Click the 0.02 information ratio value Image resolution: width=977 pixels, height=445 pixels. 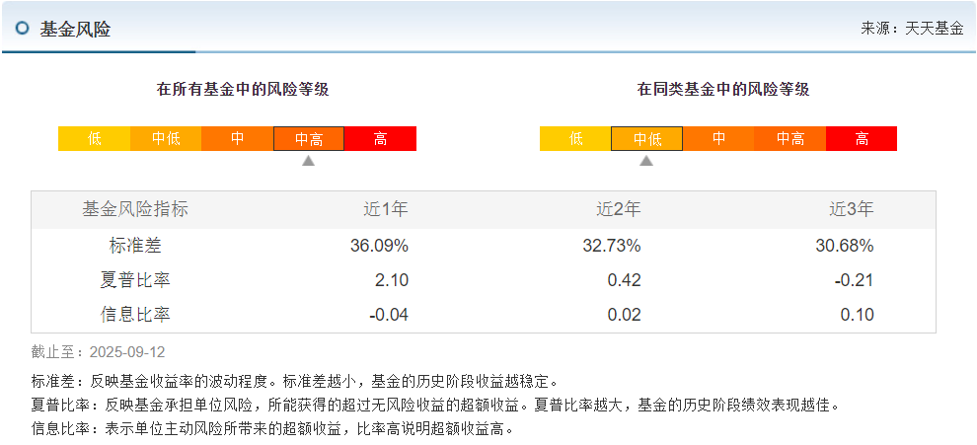pyautogui.click(x=625, y=315)
